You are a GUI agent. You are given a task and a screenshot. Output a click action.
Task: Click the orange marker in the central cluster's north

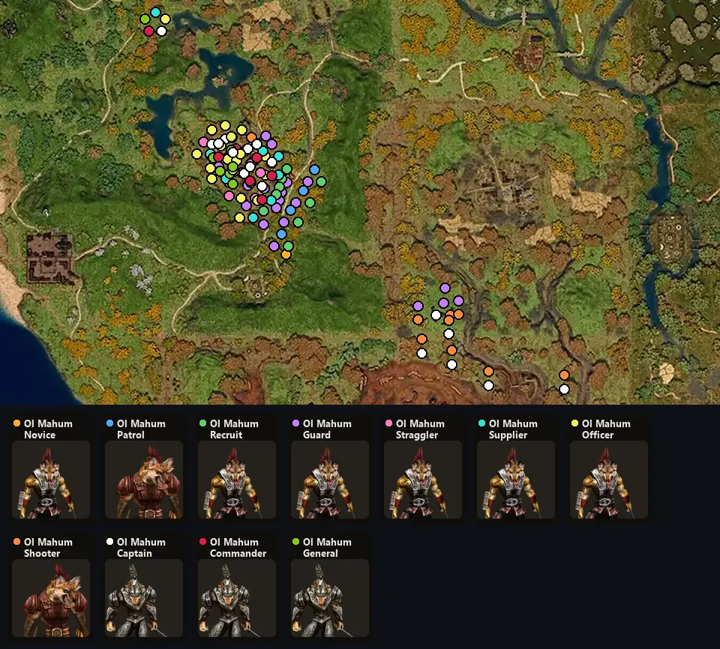251,137
